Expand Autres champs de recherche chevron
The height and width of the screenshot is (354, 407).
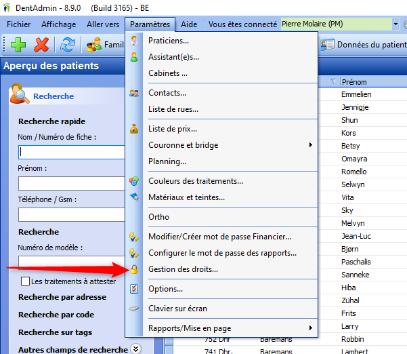point(136,349)
